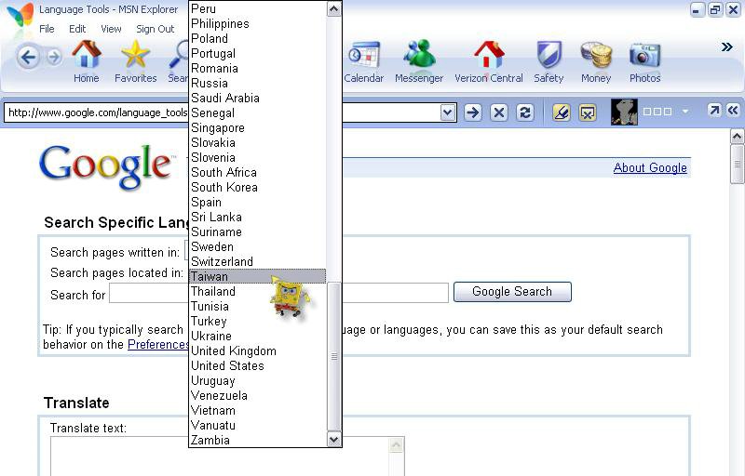The width and height of the screenshot is (745, 476).
Task: Click the country list scroll up arrow
Action: click(334, 9)
